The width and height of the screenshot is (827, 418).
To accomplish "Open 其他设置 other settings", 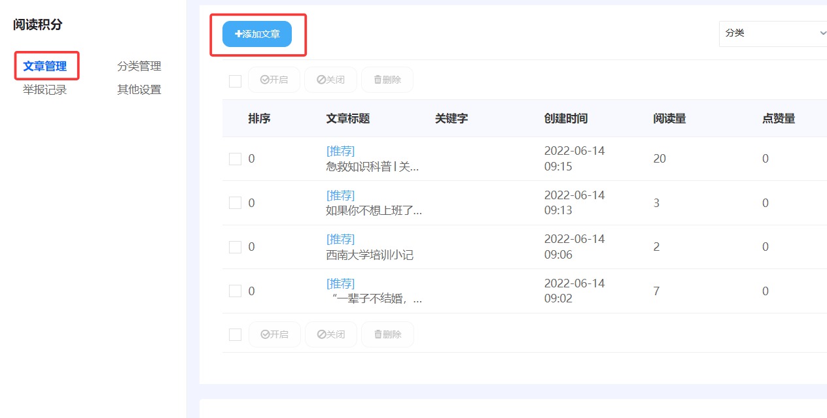I will click(139, 89).
